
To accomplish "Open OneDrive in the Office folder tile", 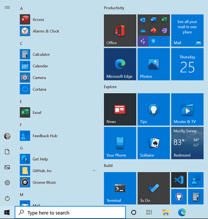I will (143, 30).
